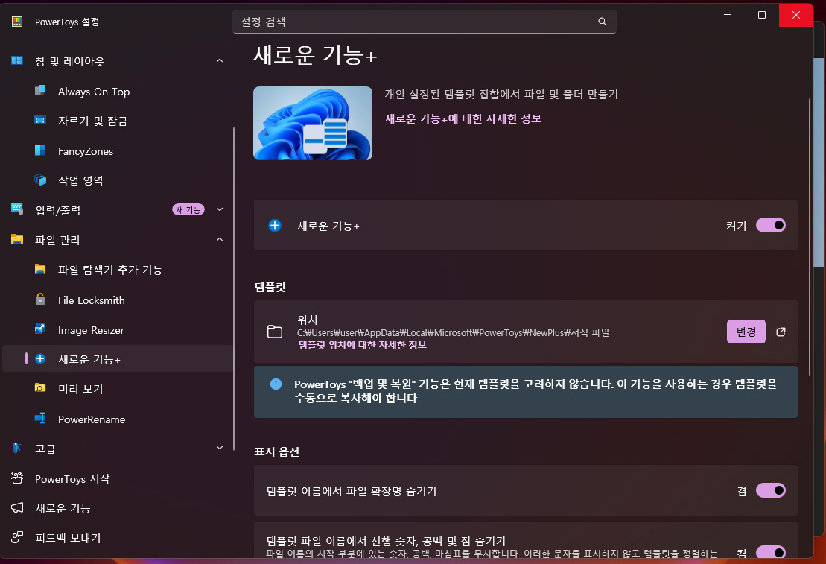Click the 작업 영역 icon

pos(40,180)
